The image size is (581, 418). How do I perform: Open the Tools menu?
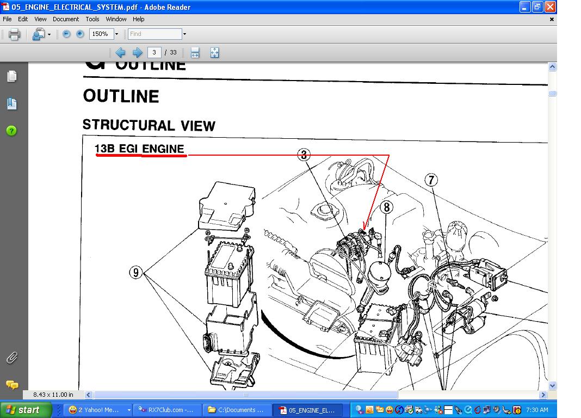click(x=92, y=19)
